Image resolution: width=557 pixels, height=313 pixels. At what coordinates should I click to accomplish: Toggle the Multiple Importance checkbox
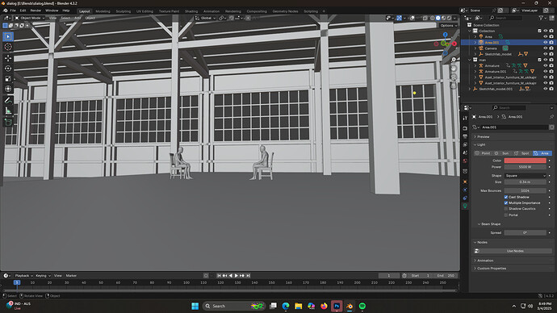click(x=506, y=203)
